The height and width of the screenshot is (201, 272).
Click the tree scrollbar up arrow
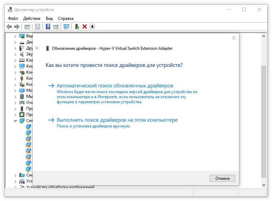tap(264, 36)
